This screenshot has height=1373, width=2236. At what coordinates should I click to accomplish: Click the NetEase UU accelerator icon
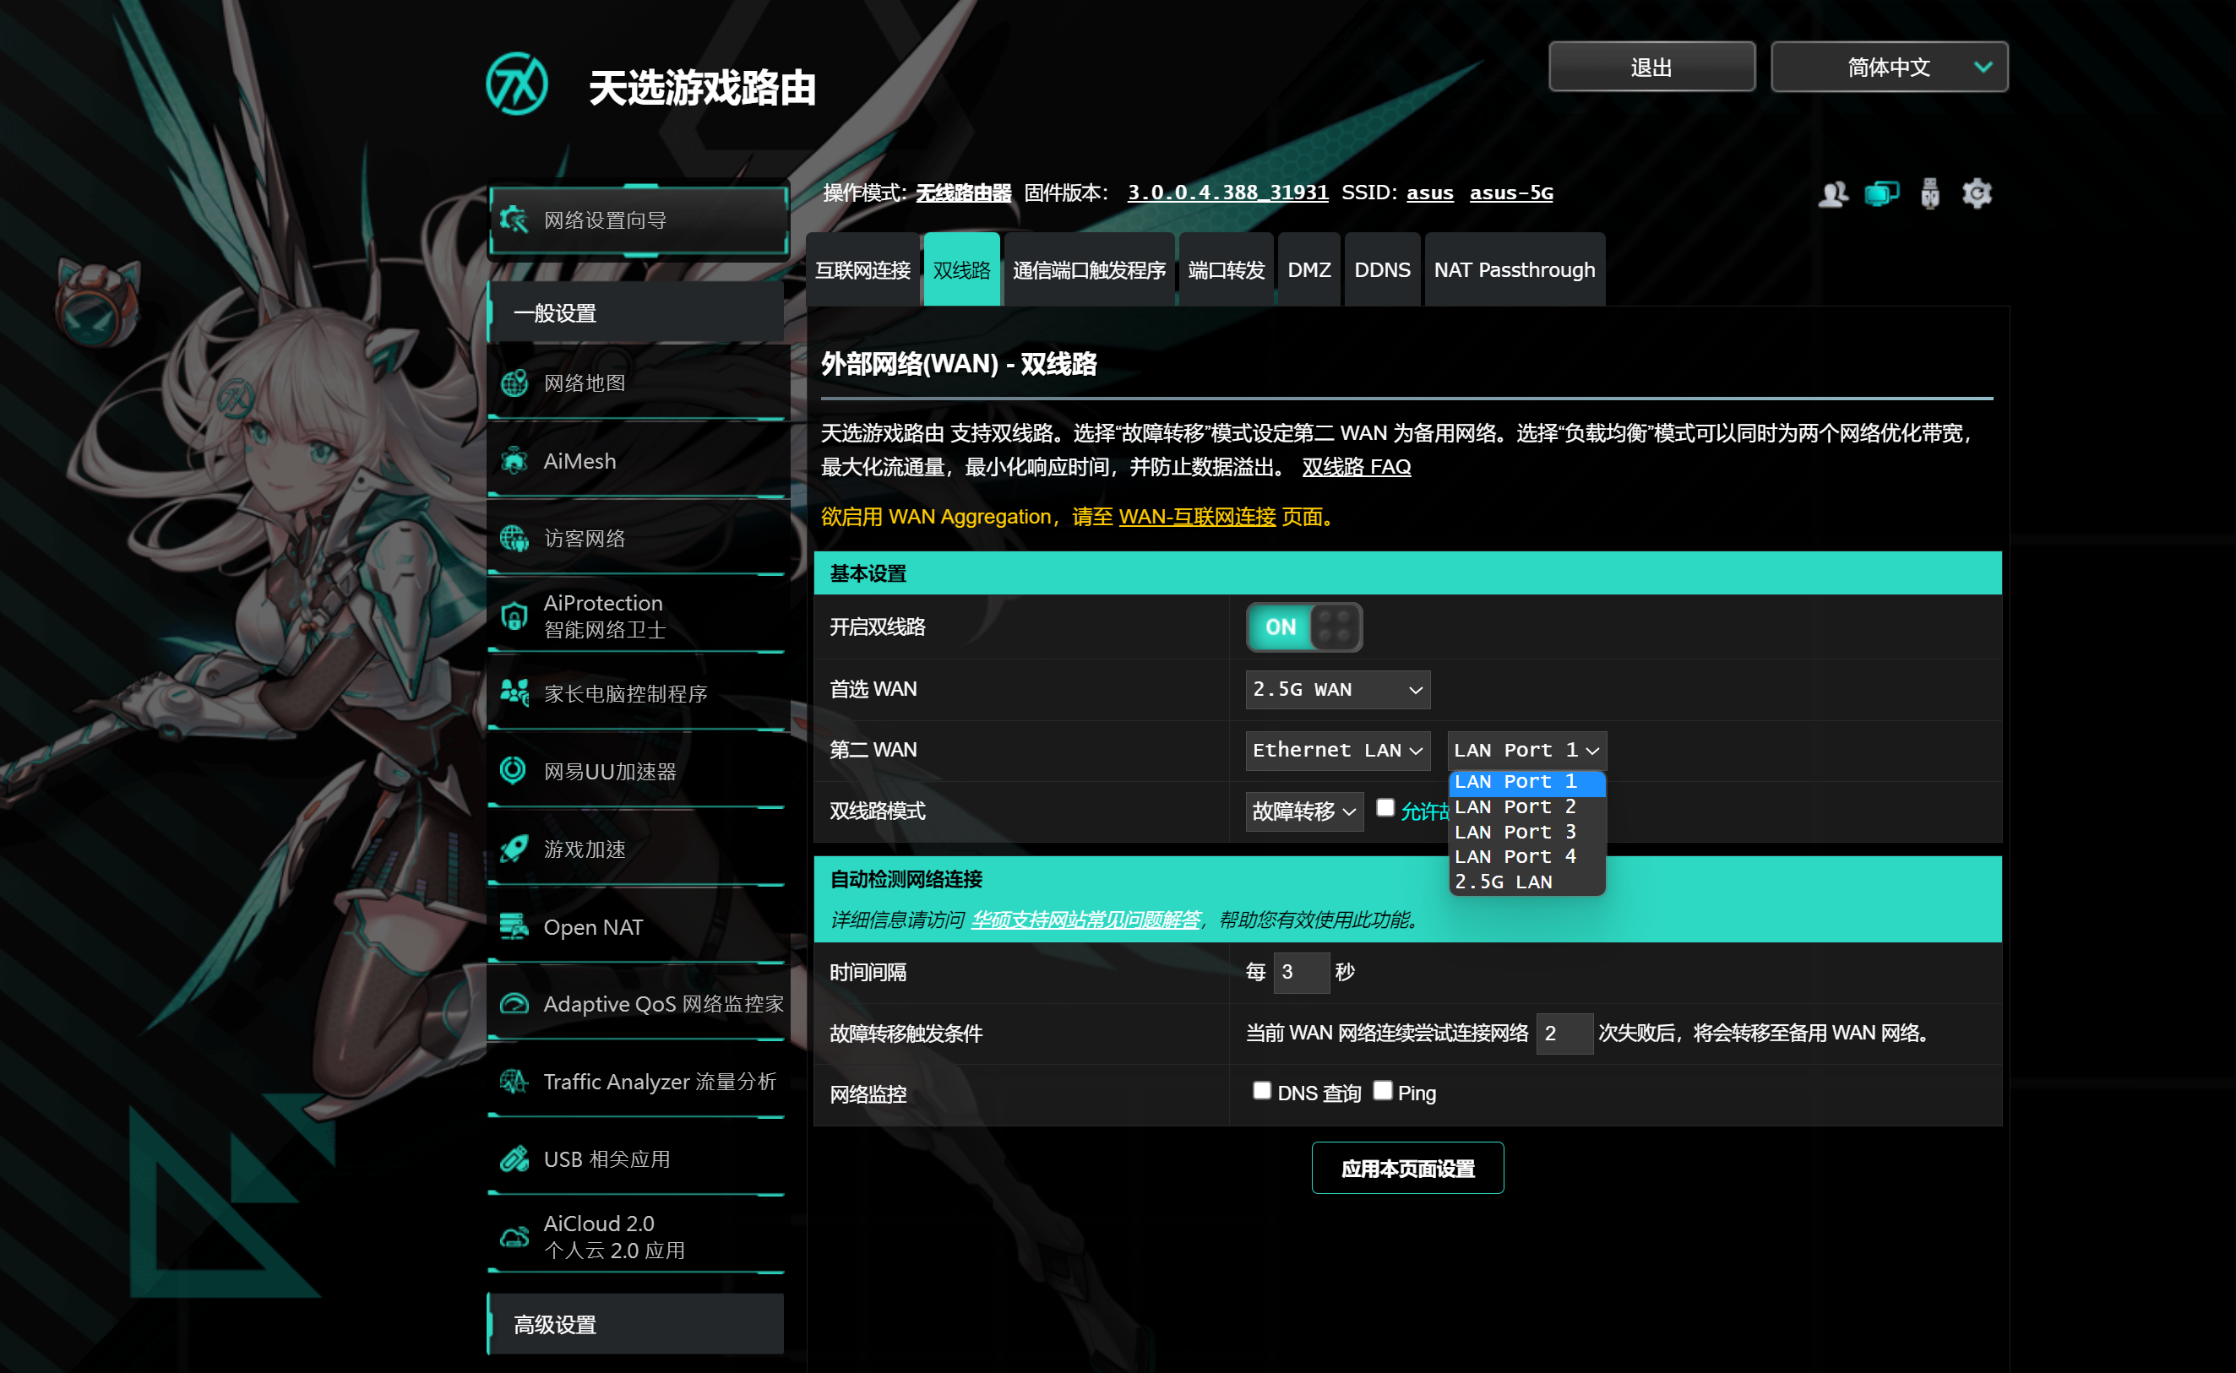click(x=514, y=771)
